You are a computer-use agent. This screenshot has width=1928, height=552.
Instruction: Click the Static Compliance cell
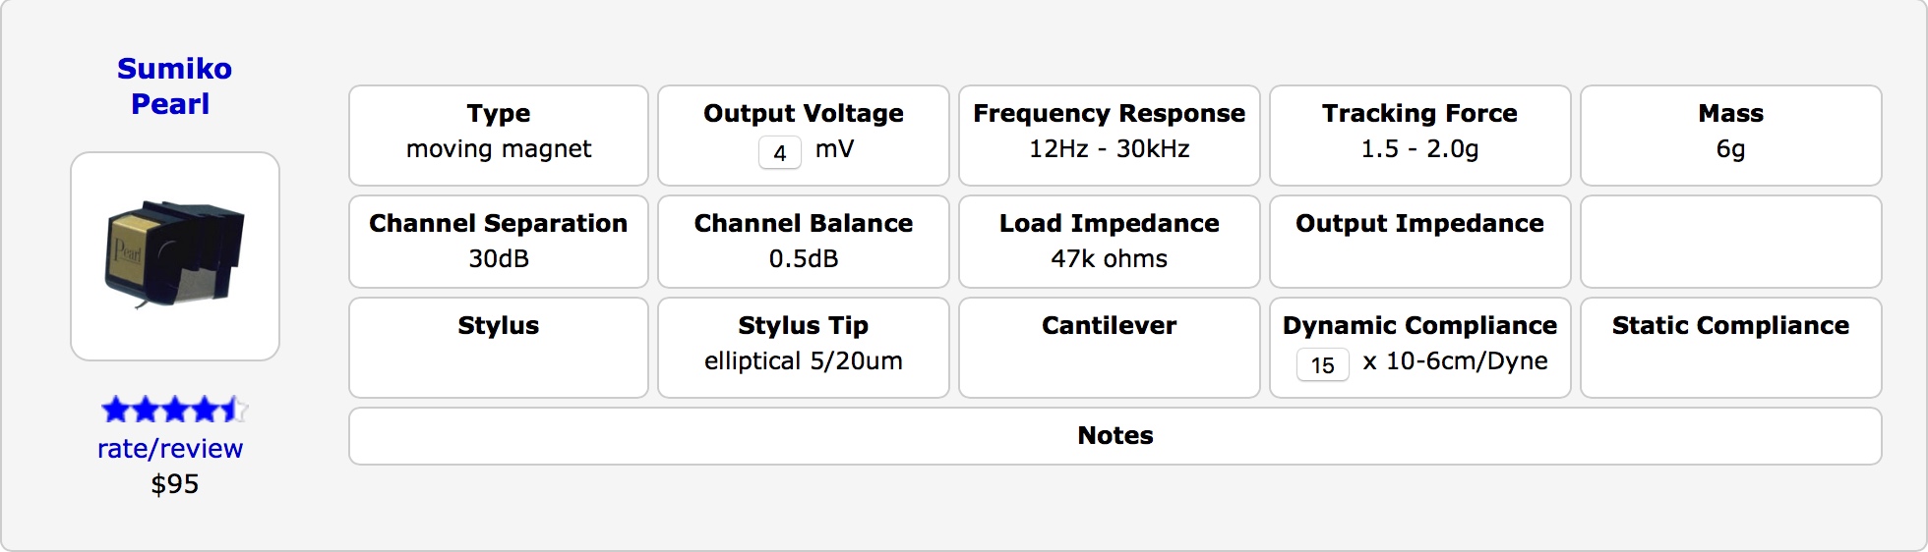tap(1730, 348)
